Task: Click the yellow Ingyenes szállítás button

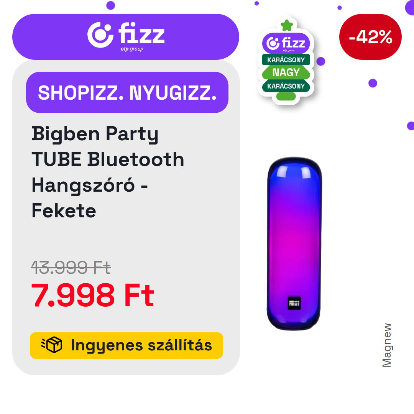Action: click(x=127, y=345)
